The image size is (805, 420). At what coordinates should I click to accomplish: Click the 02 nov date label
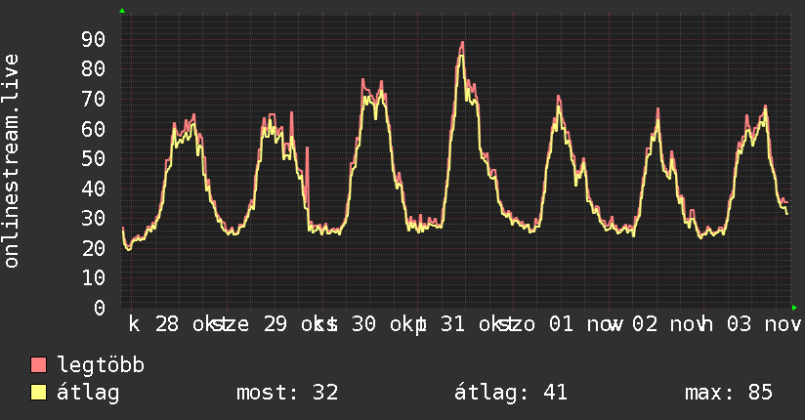[x=670, y=324]
